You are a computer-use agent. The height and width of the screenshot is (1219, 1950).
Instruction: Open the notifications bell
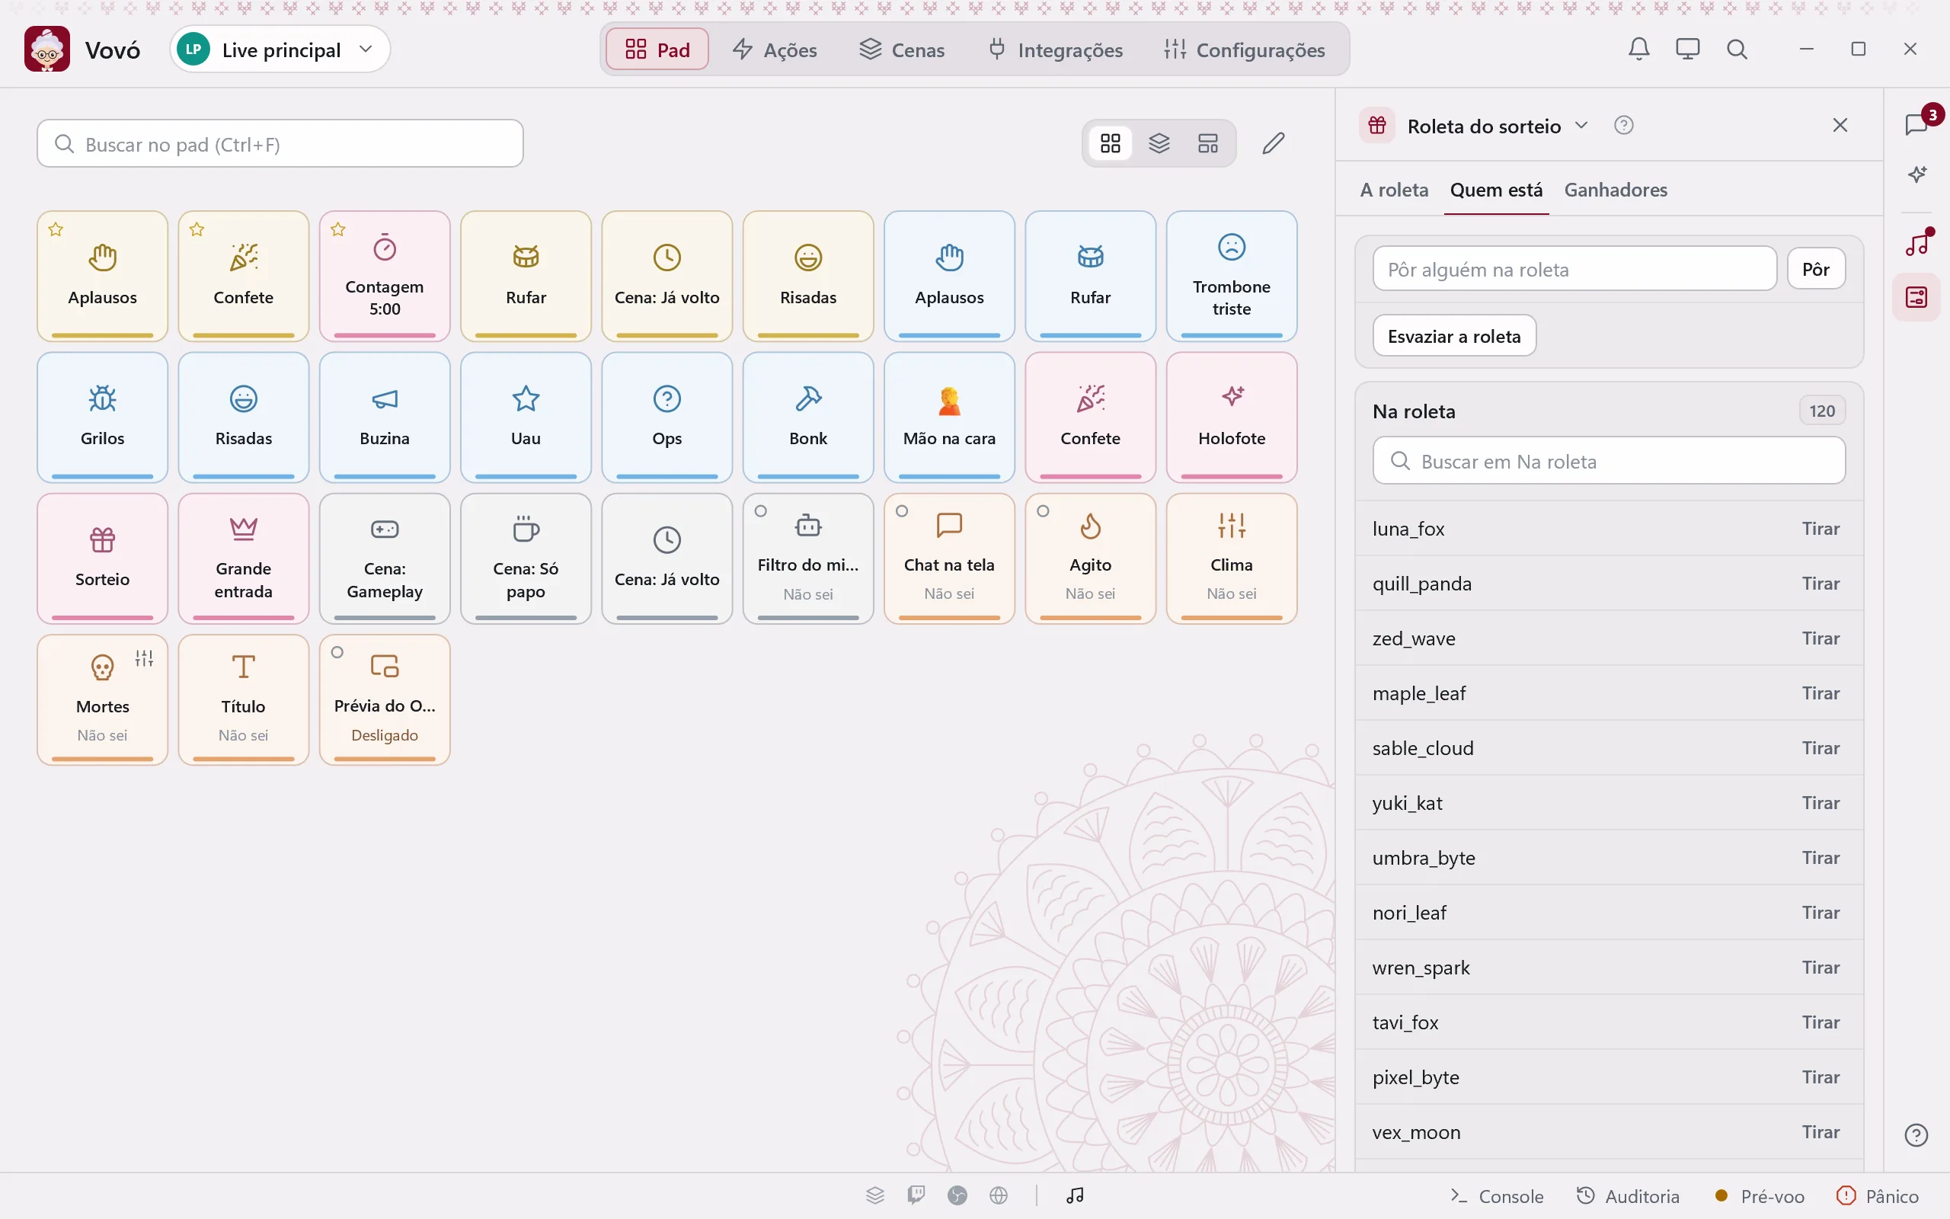(x=1639, y=50)
